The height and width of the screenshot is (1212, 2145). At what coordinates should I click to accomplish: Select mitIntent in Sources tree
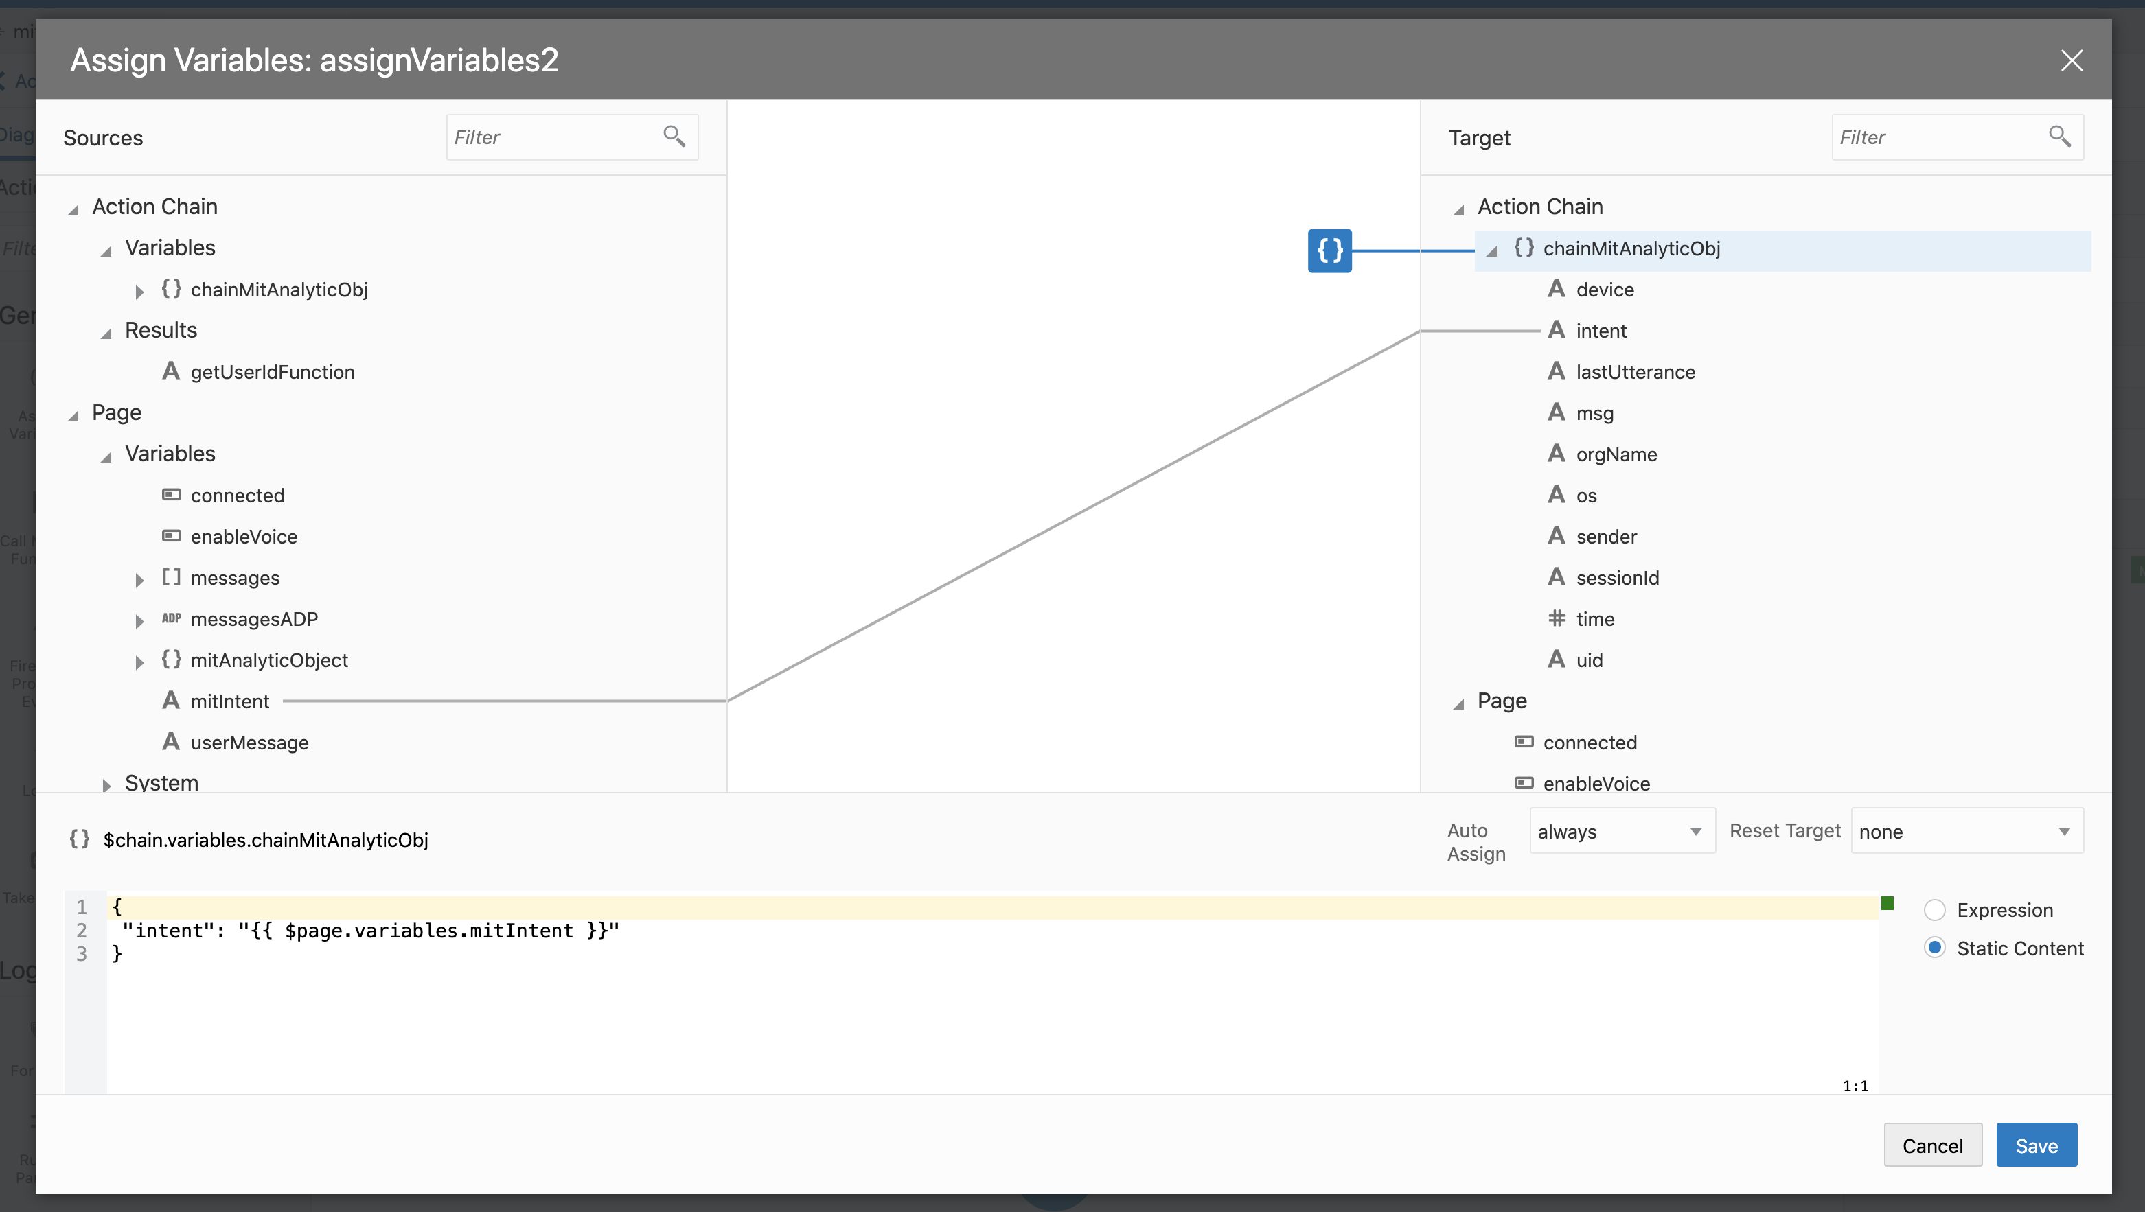click(229, 701)
